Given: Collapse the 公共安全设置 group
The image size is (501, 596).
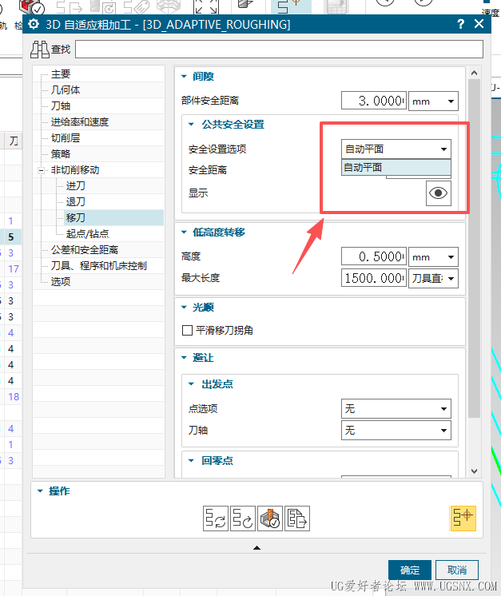Looking at the screenshot, I should pyautogui.click(x=191, y=125).
